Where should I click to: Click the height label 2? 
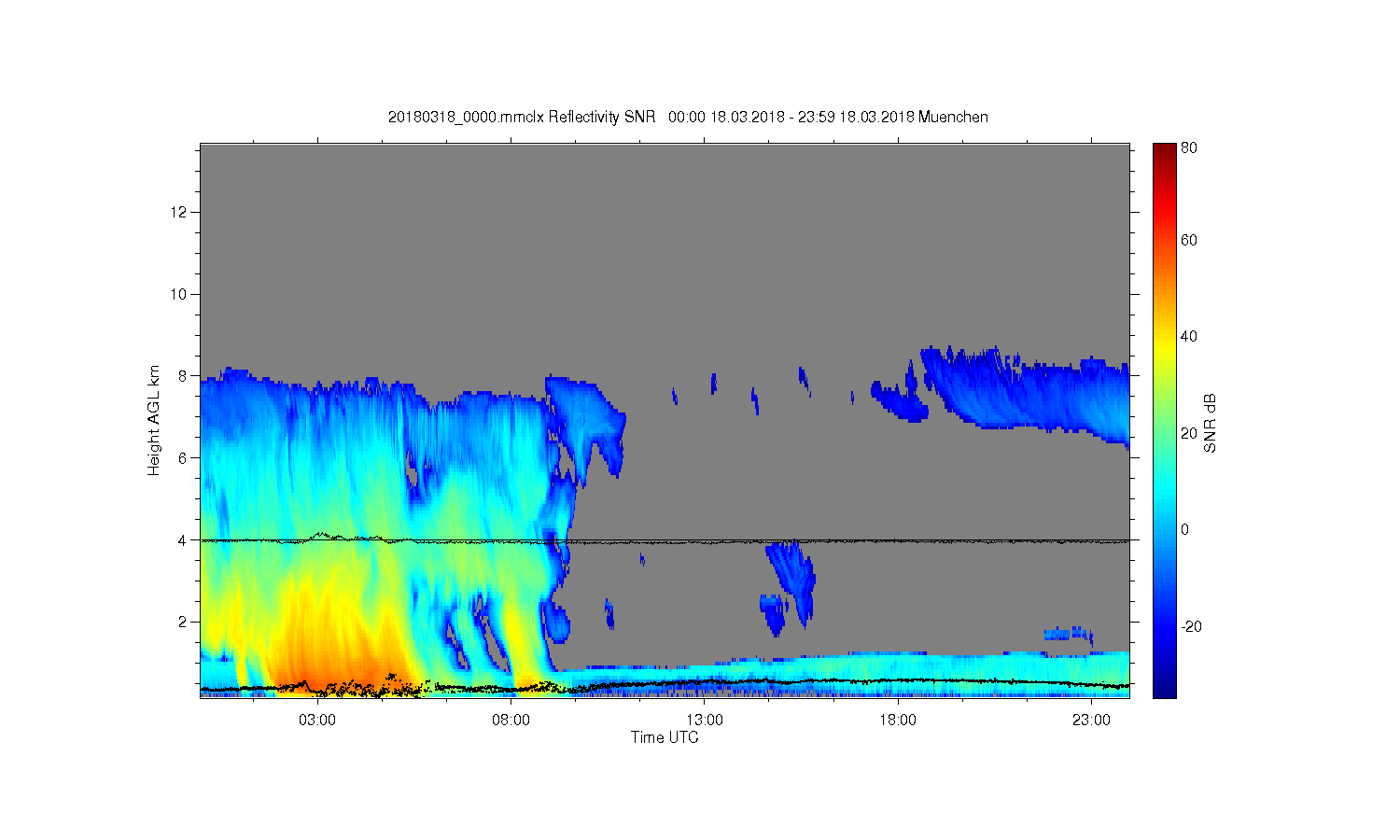click(x=184, y=622)
